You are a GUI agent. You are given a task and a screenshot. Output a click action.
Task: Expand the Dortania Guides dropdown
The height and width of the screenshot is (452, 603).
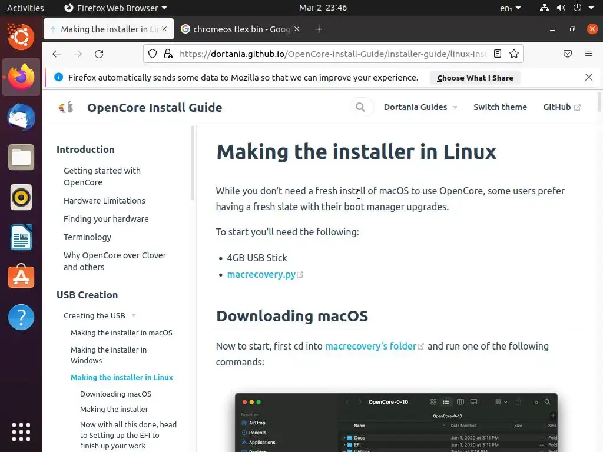(x=420, y=107)
